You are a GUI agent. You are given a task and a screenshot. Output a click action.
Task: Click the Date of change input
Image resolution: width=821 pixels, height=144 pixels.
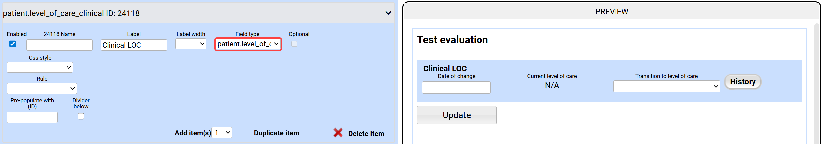pyautogui.click(x=456, y=88)
